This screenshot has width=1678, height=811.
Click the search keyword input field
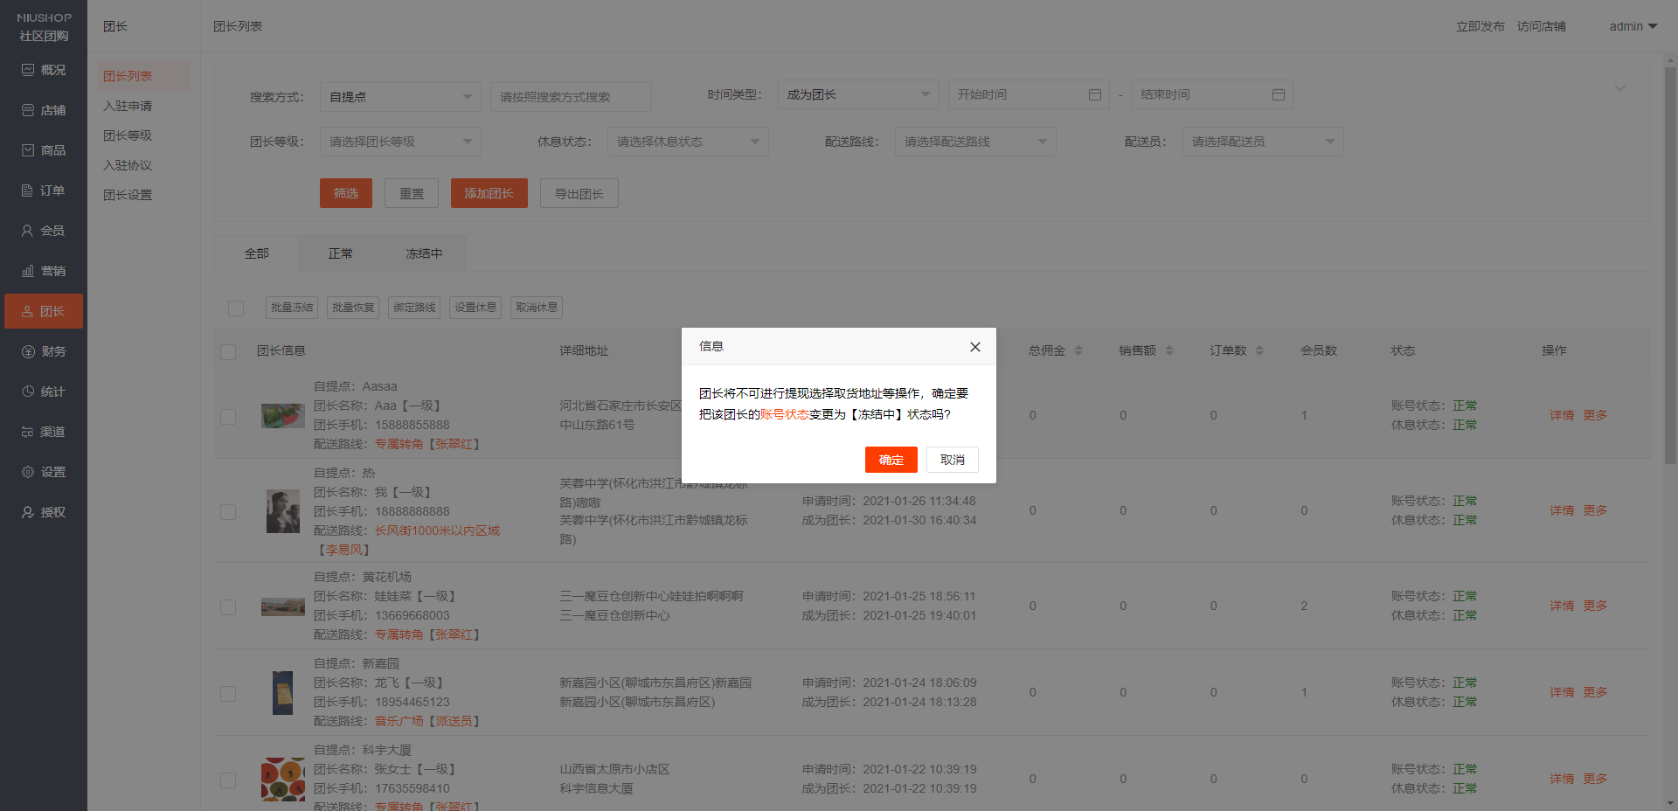coord(571,97)
